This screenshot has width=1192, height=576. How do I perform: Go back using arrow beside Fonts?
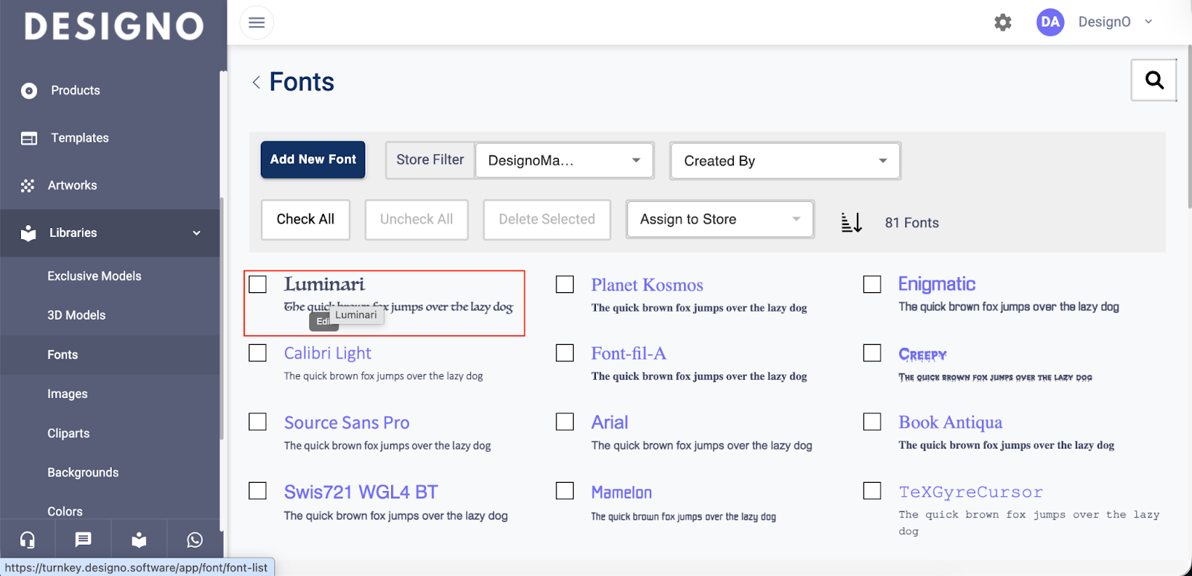[256, 82]
